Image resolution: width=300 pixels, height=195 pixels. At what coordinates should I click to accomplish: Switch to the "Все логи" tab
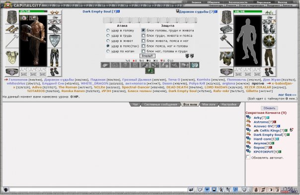click(190, 104)
